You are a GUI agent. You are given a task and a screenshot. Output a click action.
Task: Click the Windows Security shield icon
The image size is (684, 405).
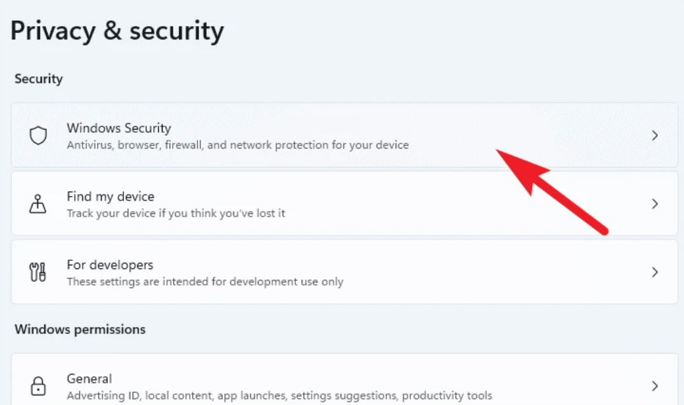(x=39, y=136)
